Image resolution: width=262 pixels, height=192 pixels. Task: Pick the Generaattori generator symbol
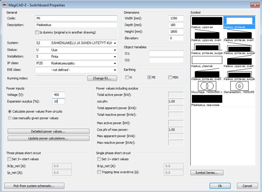tap(239, 87)
